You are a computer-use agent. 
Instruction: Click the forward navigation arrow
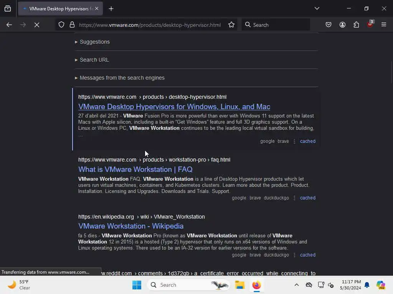[23, 25]
